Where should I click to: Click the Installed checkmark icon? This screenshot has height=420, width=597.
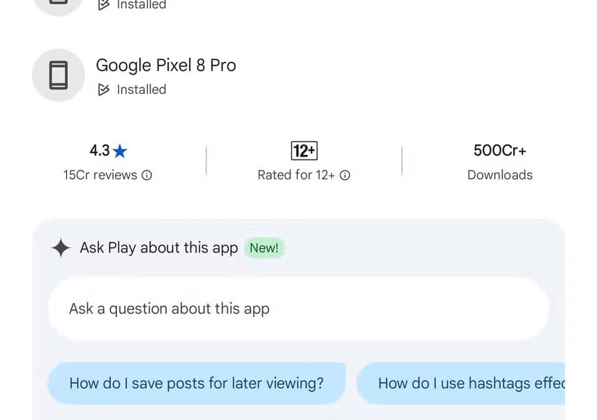click(104, 90)
